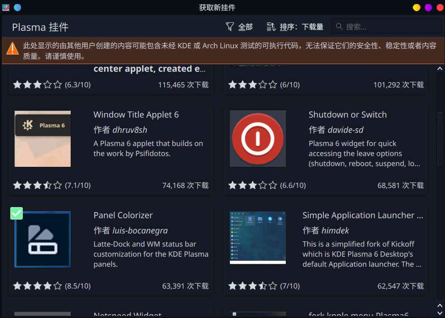Click the Panel Colorizer star rating
The width and height of the screenshot is (445, 318).
click(x=38, y=286)
